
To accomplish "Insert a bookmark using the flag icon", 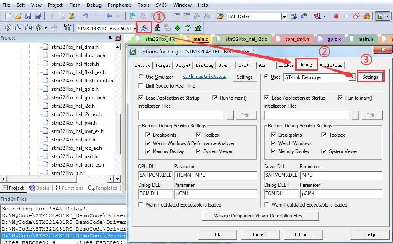I will (x=132, y=16).
